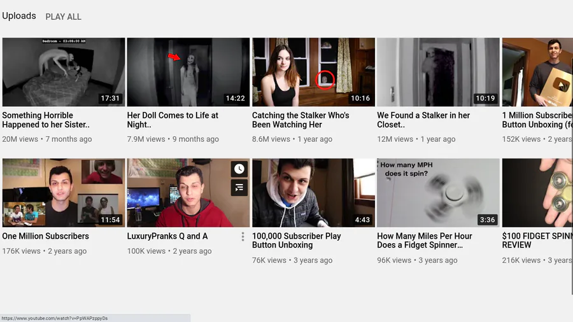
Task: Open thumbnail of LuxuryPranks Q and A video
Action: tap(188, 193)
